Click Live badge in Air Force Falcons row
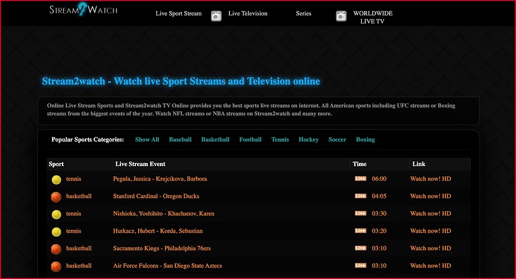Viewport: 516px width, 279px height. click(361, 265)
